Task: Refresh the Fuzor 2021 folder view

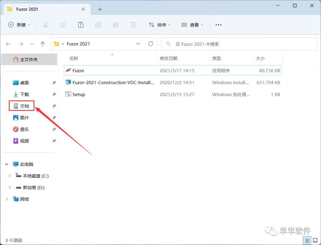Action: 151,44
